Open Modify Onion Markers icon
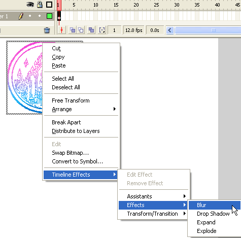This screenshot has height=238, width=241. (102, 30)
